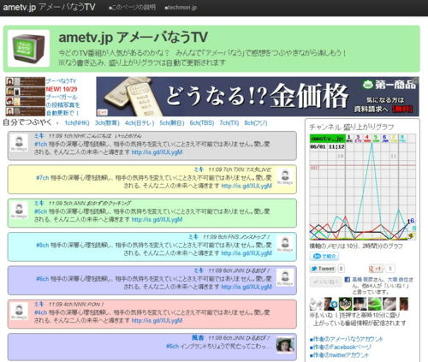Click the green frog Facebook liker avatar
The height and width of the screenshot is (362, 428).
[374, 304]
